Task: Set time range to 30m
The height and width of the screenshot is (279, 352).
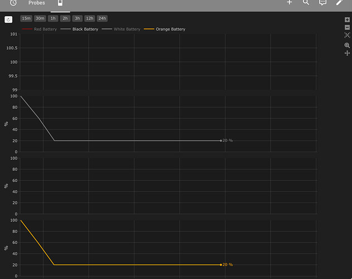Action: pos(40,18)
